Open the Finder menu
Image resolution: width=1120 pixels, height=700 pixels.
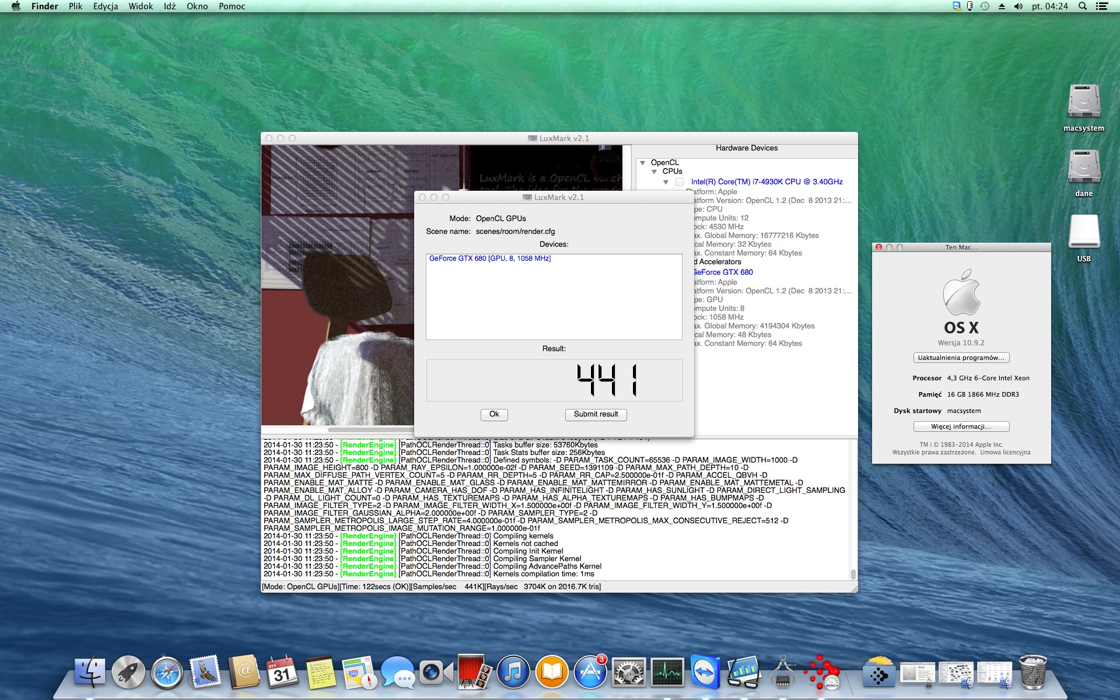44,6
